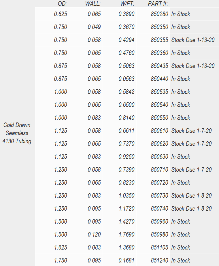Click weight value 0.0563

click(x=127, y=79)
